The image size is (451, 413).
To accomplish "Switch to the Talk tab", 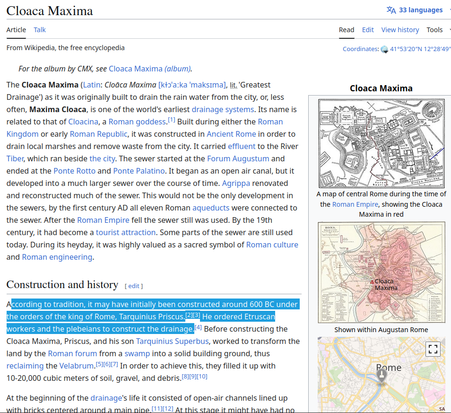I will (40, 30).
